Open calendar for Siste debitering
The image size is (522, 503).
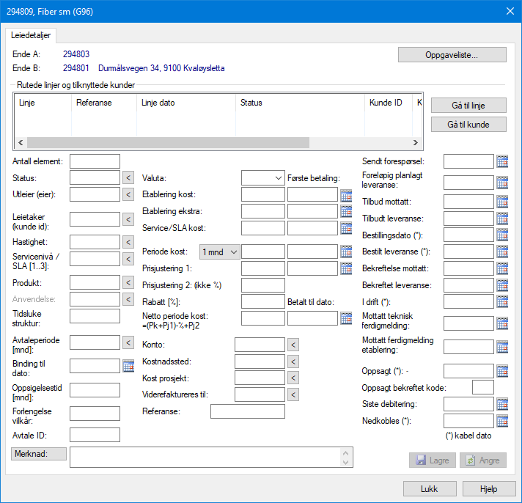click(502, 404)
